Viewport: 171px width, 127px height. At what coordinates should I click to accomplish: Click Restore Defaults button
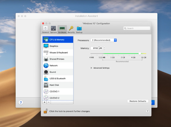(138, 101)
